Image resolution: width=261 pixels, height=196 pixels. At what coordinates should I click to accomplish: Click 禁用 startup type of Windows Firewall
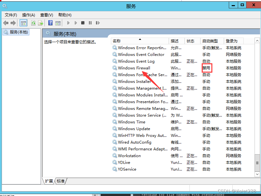tap(206, 68)
